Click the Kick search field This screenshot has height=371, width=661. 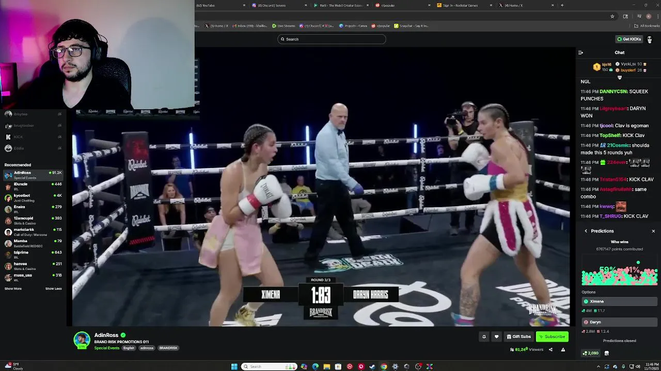point(332,39)
